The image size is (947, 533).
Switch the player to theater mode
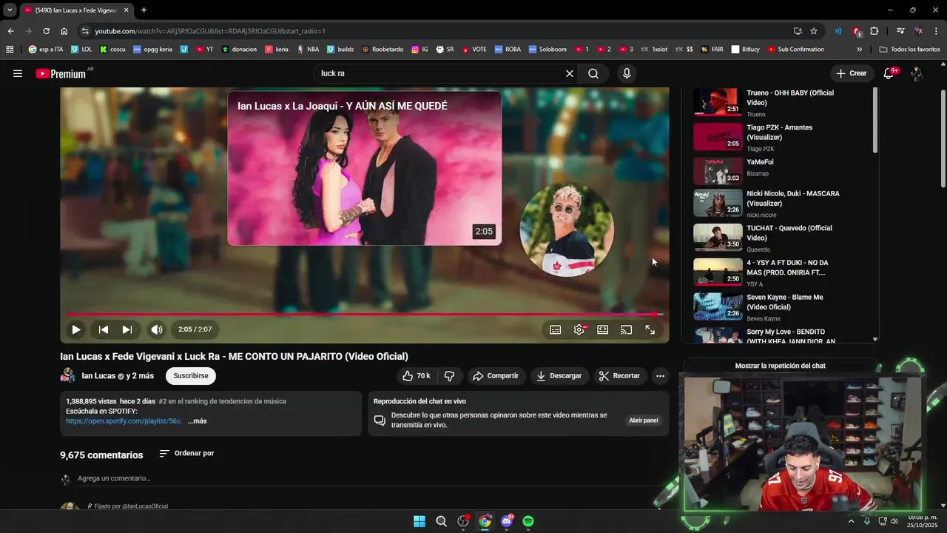point(603,329)
